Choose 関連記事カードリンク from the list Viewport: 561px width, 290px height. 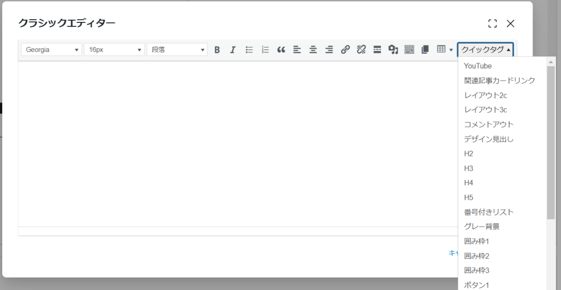[499, 80]
